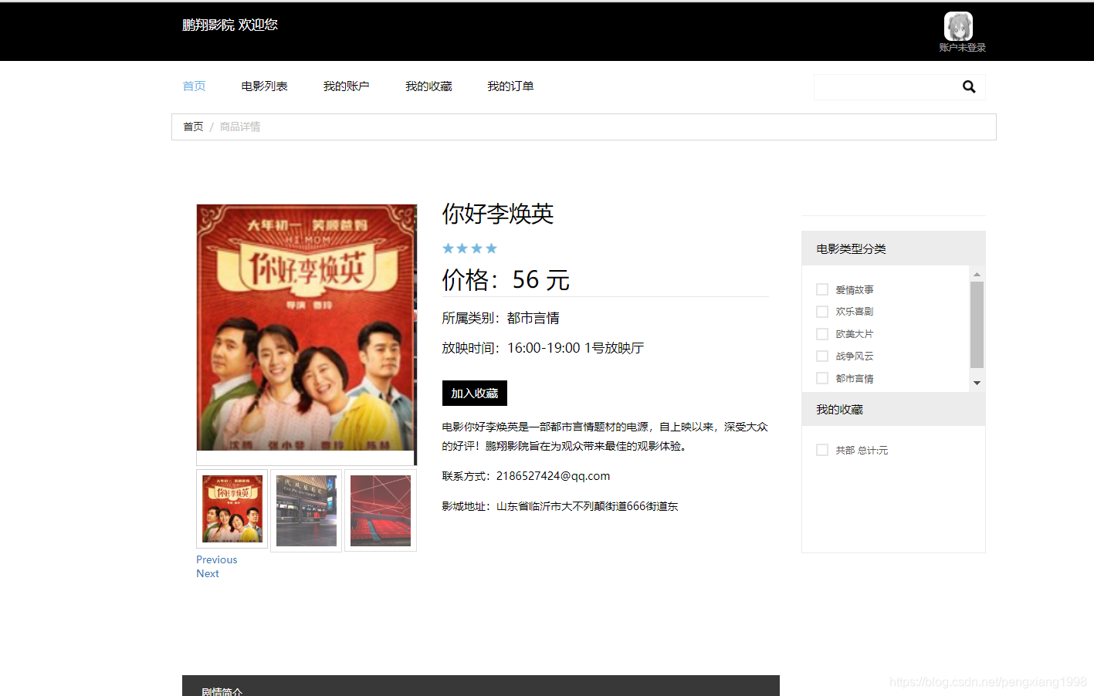Click the category list scroll-down arrow

[x=977, y=383]
